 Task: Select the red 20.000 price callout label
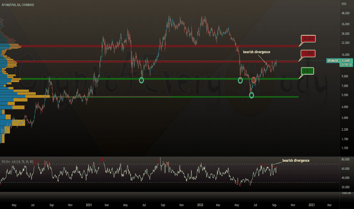click(308, 38)
